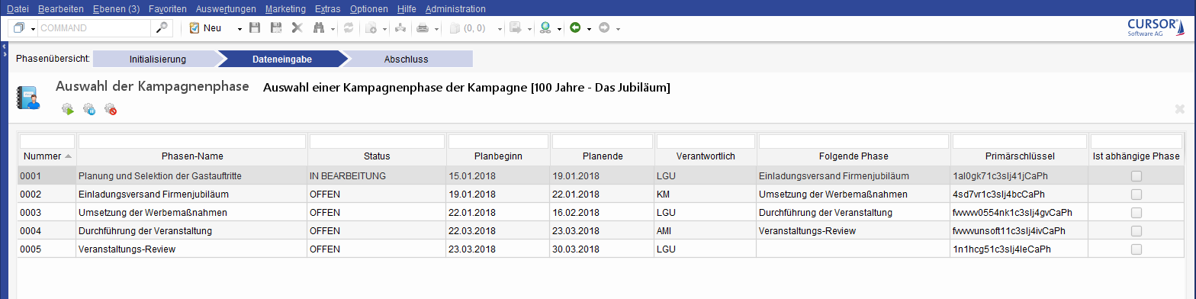This screenshot has height=299, width=1196.
Task: Select the Dateneingabe phase step
Action: pos(282,59)
